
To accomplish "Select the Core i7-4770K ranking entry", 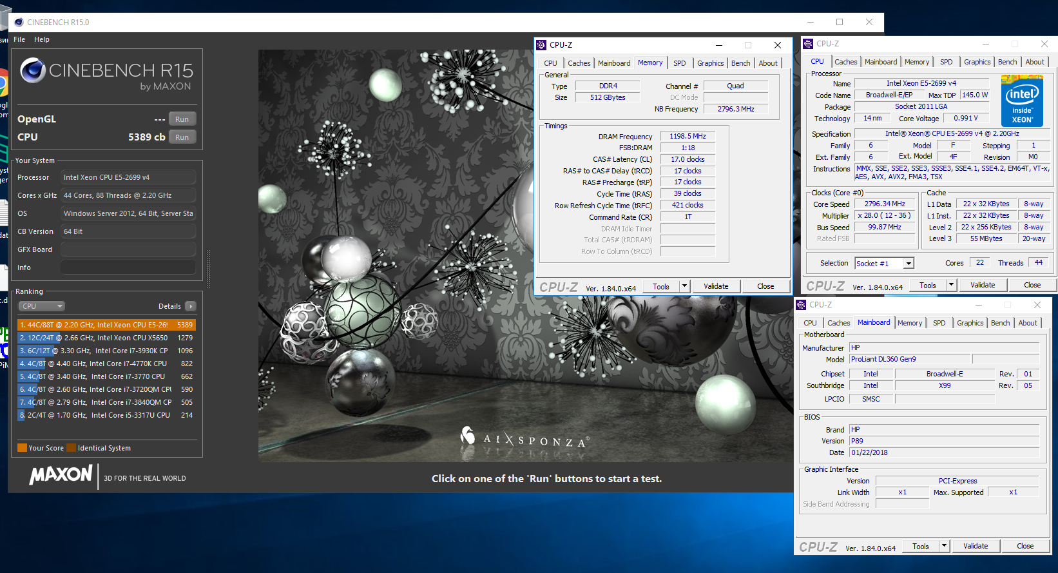I will 106,364.
